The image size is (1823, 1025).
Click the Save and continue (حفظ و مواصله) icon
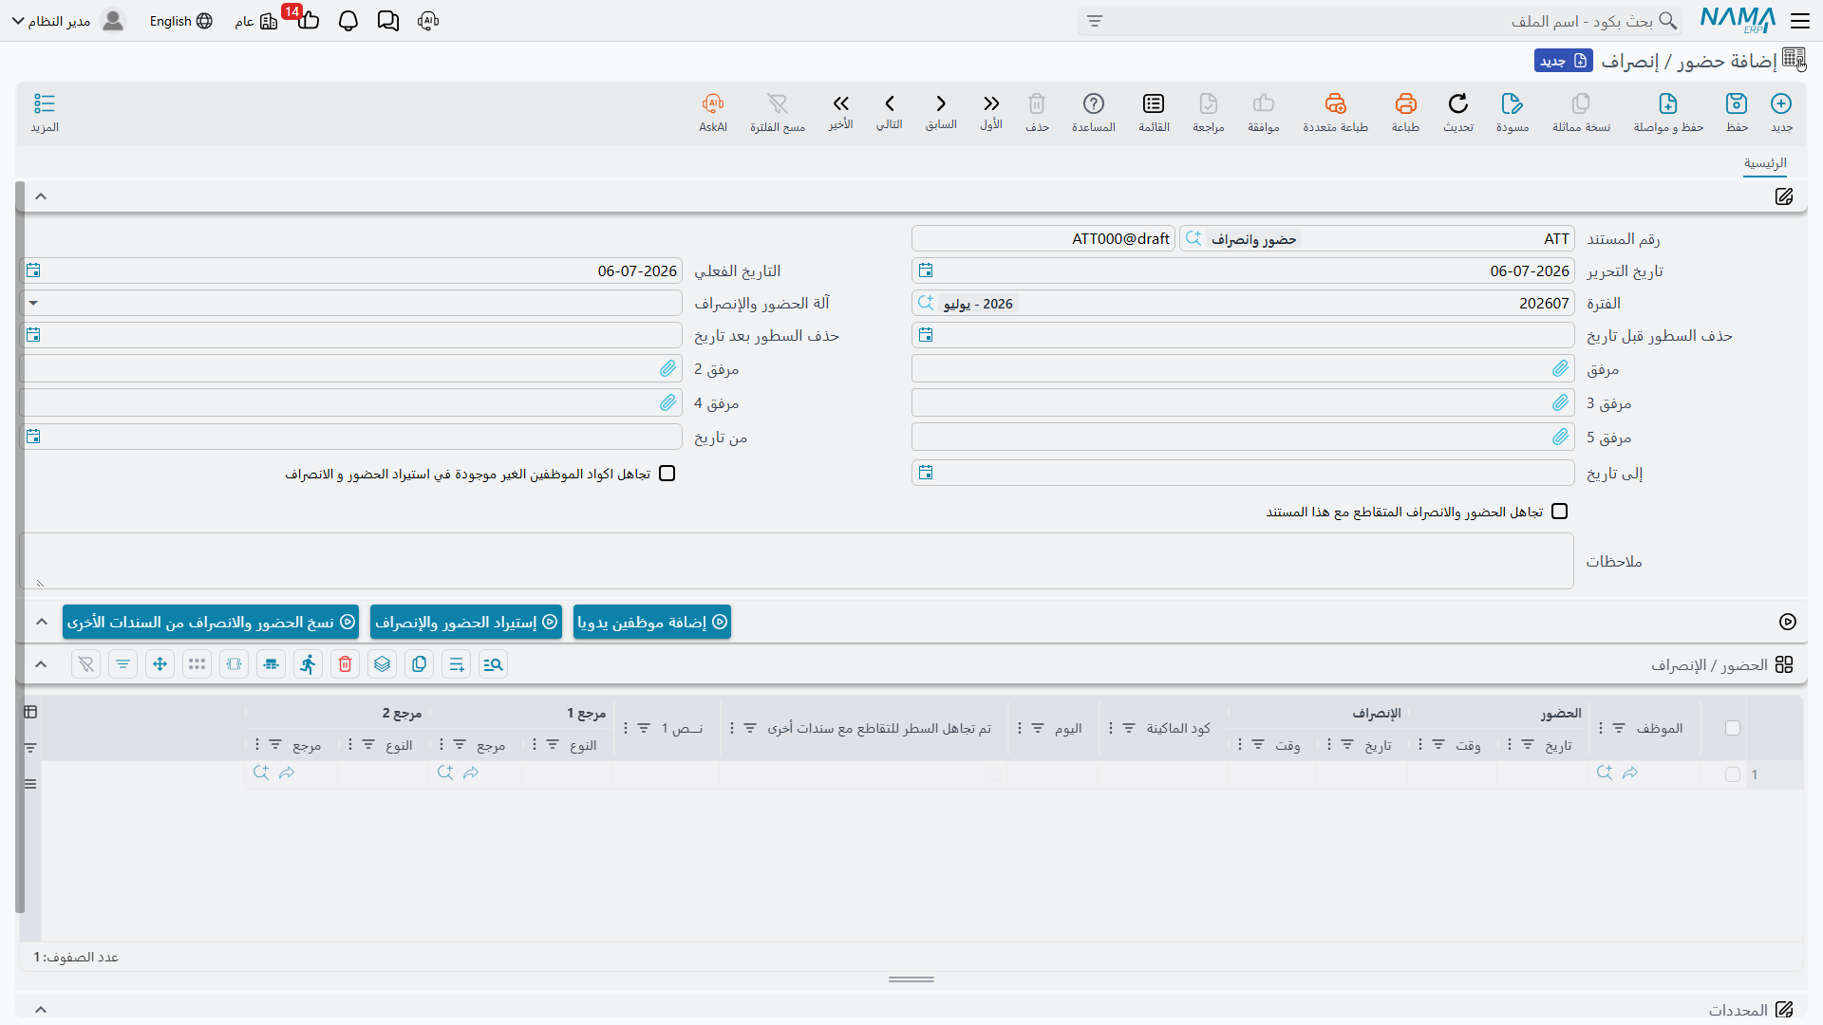(x=1668, y=103)
